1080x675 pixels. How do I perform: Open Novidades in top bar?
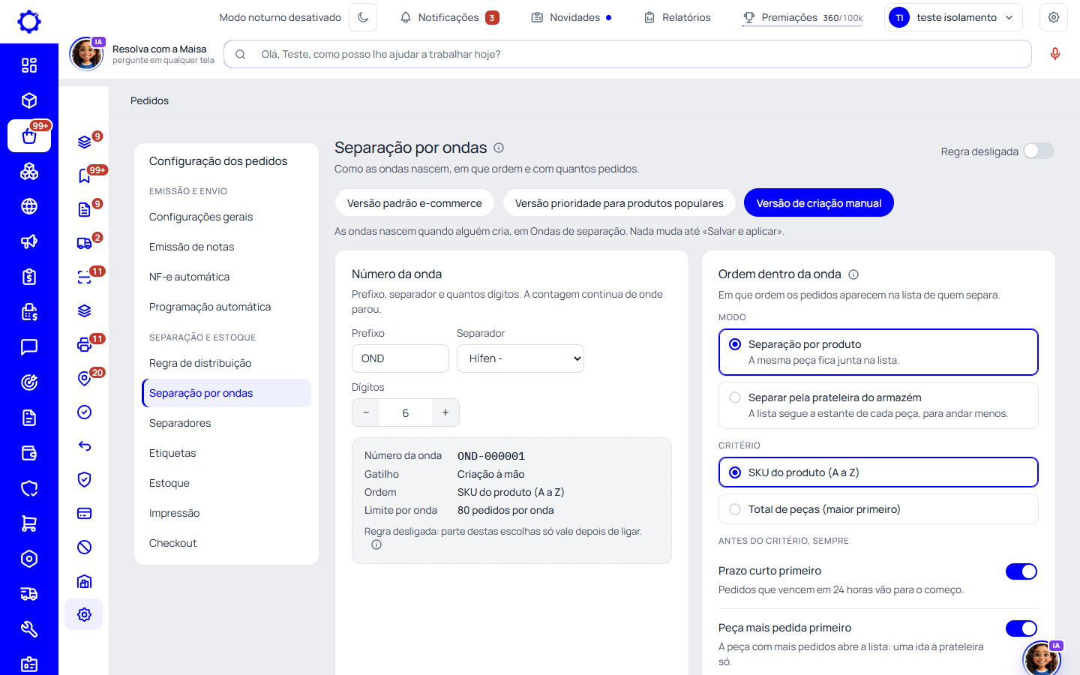coord(571,17)
